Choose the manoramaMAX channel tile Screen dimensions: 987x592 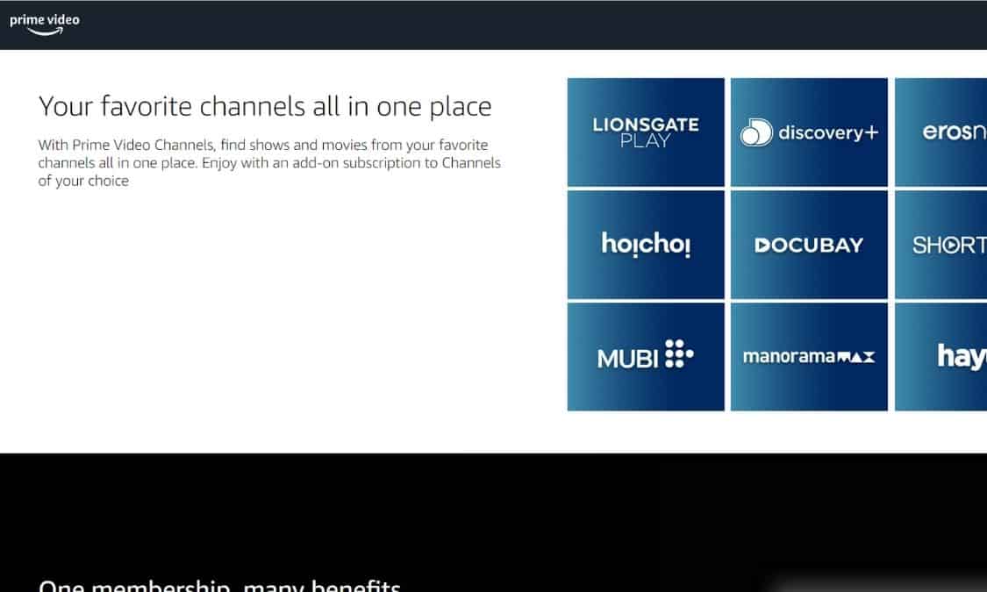coord(809,357)
